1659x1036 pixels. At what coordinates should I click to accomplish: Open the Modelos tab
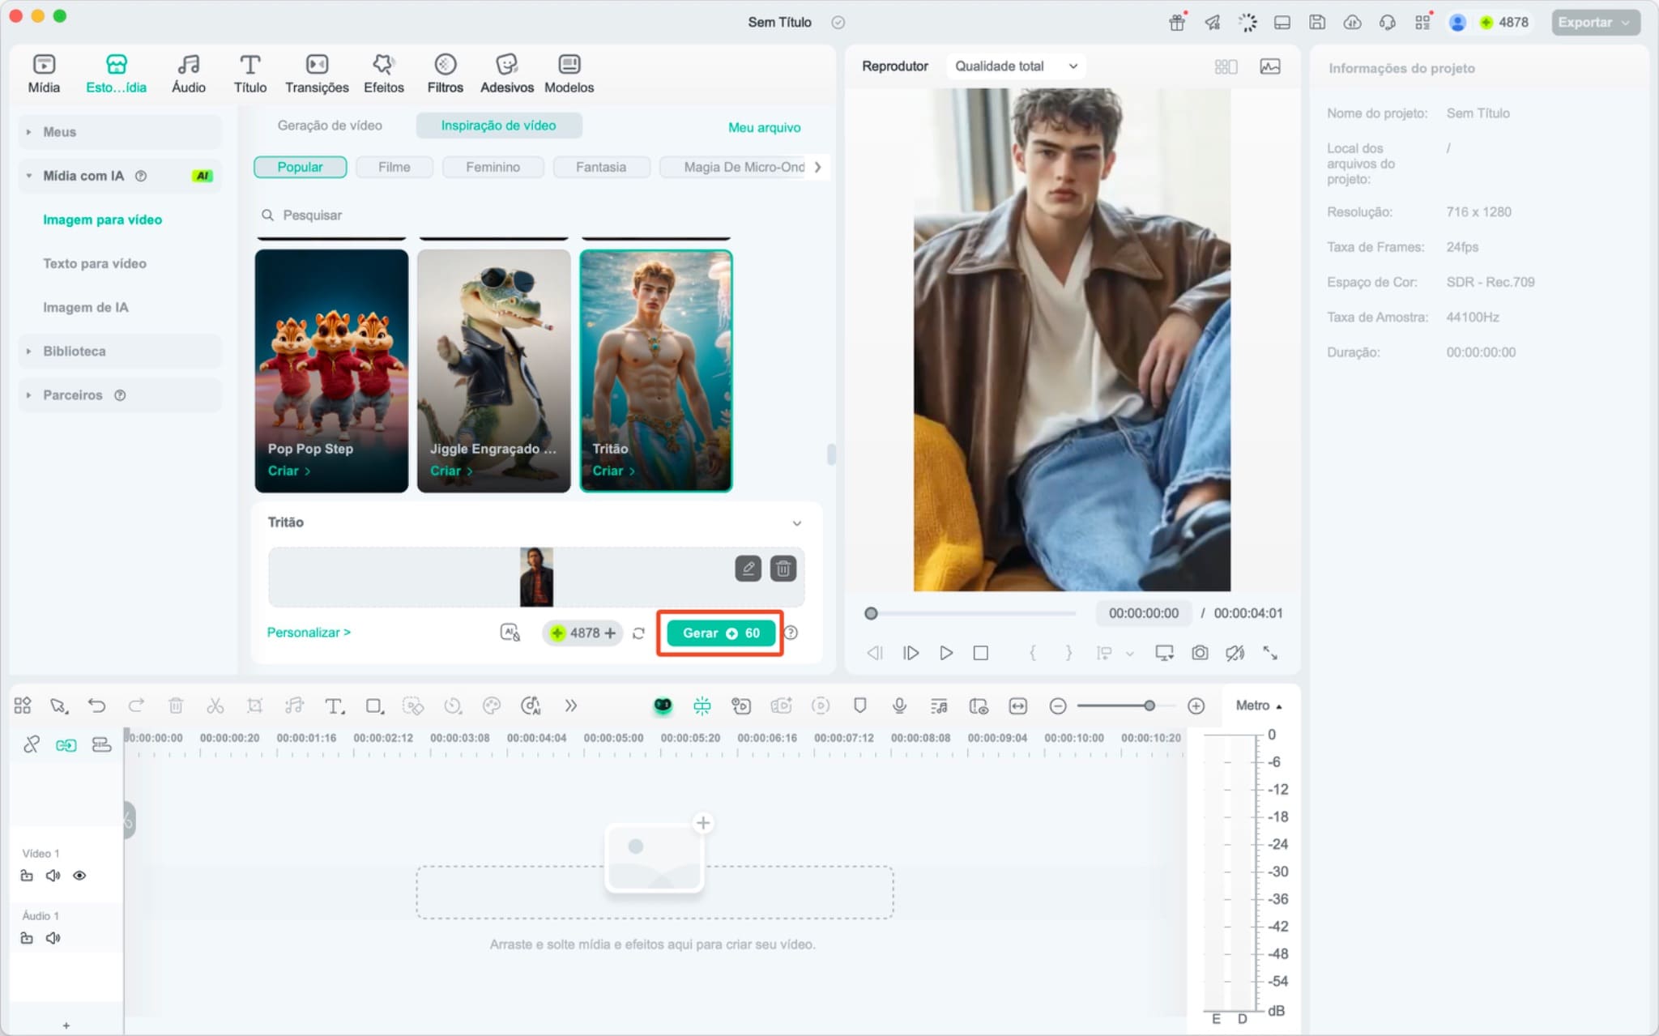click(x=569, y=73)
